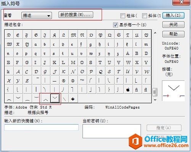Toggle the 粗体 bold checkbox
Image resolution: width=191 pixels, height=152 pixels.
(123, 16)
